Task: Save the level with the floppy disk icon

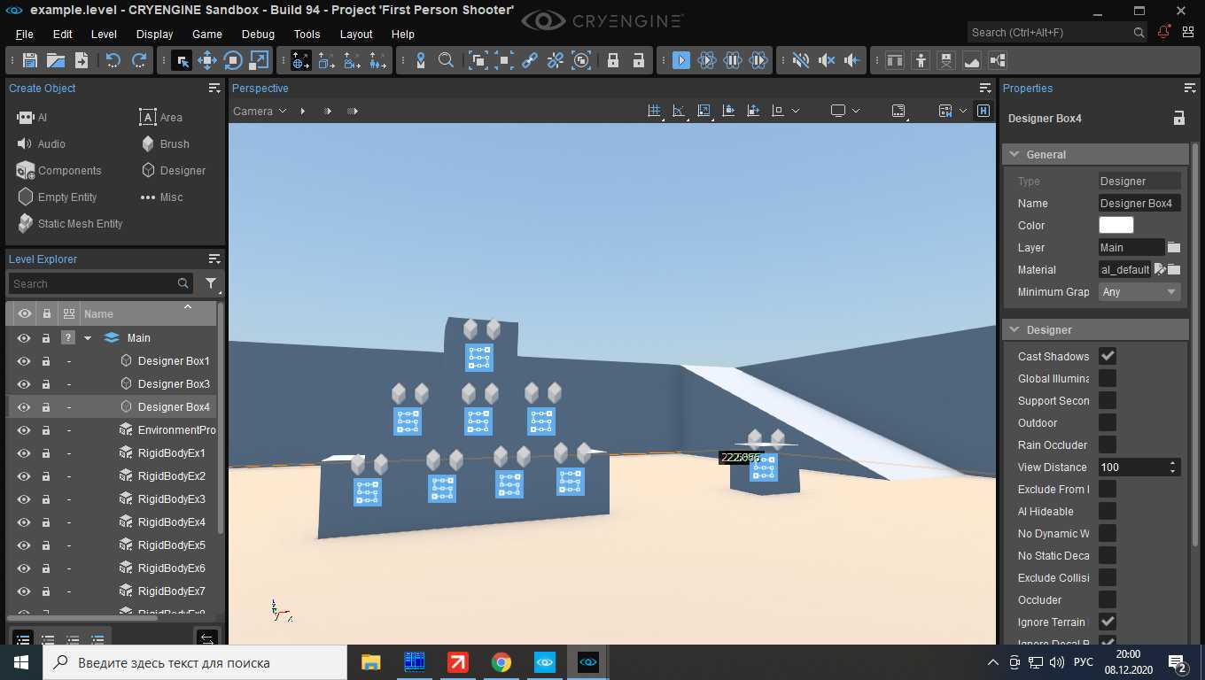Action: coord(30,60)
